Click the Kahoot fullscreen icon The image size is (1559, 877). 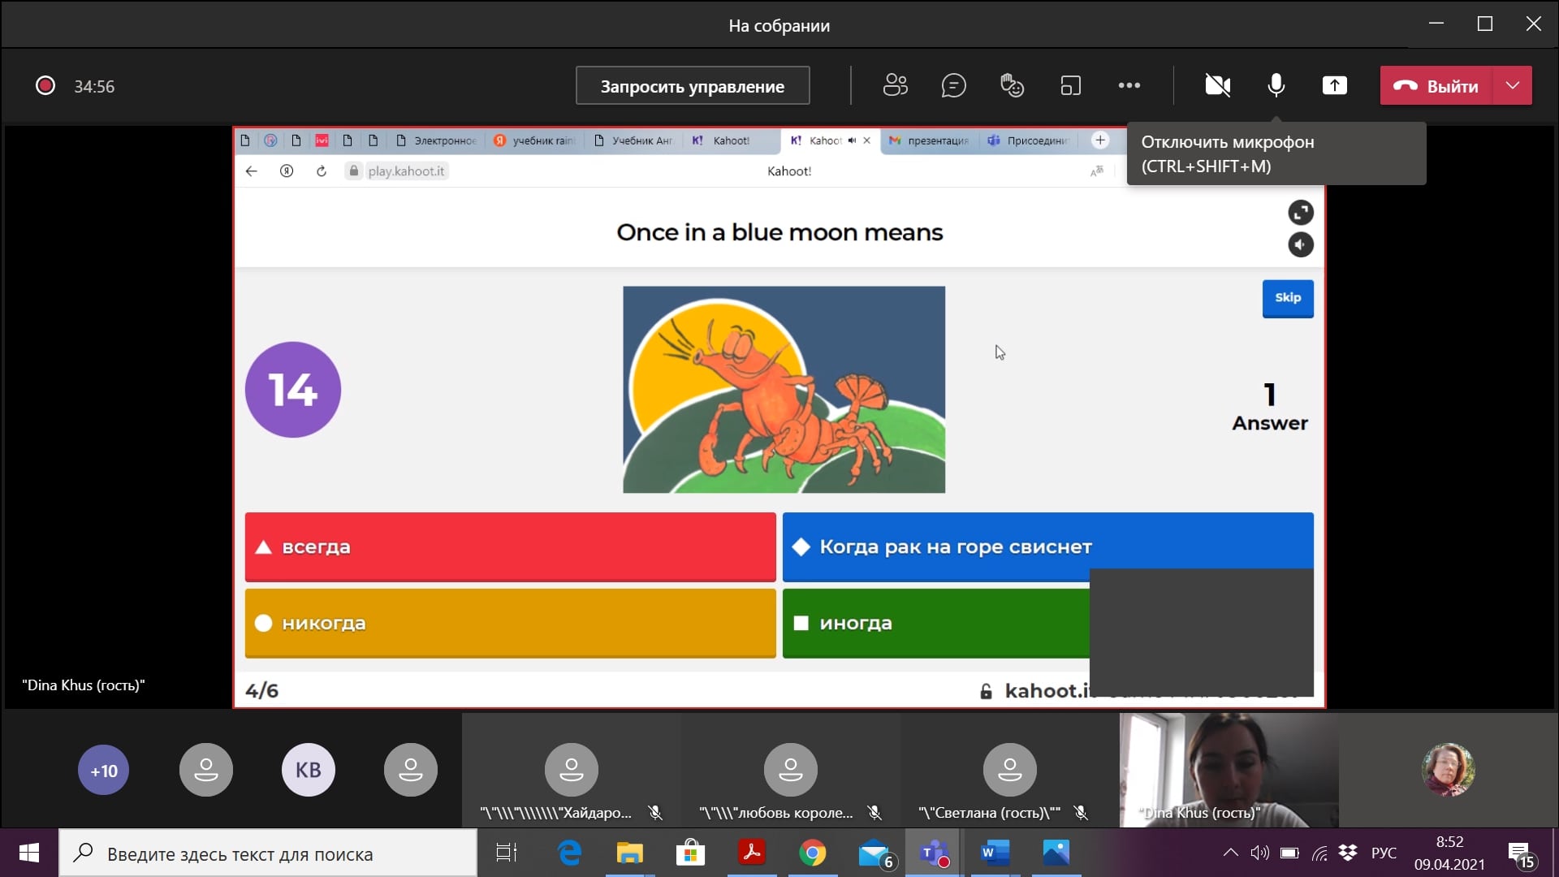[x=1300, y=213]
